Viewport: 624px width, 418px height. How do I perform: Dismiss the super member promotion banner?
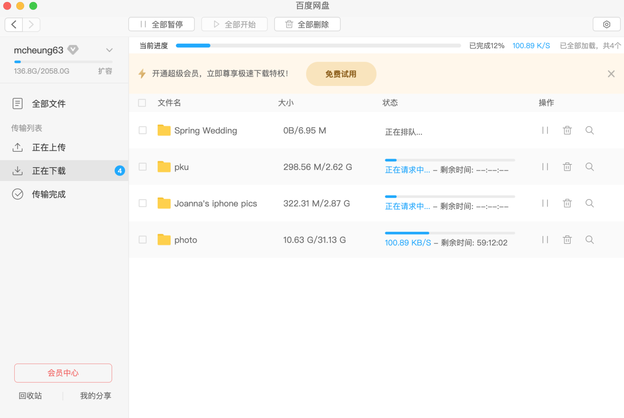click(x=611, y=74)
